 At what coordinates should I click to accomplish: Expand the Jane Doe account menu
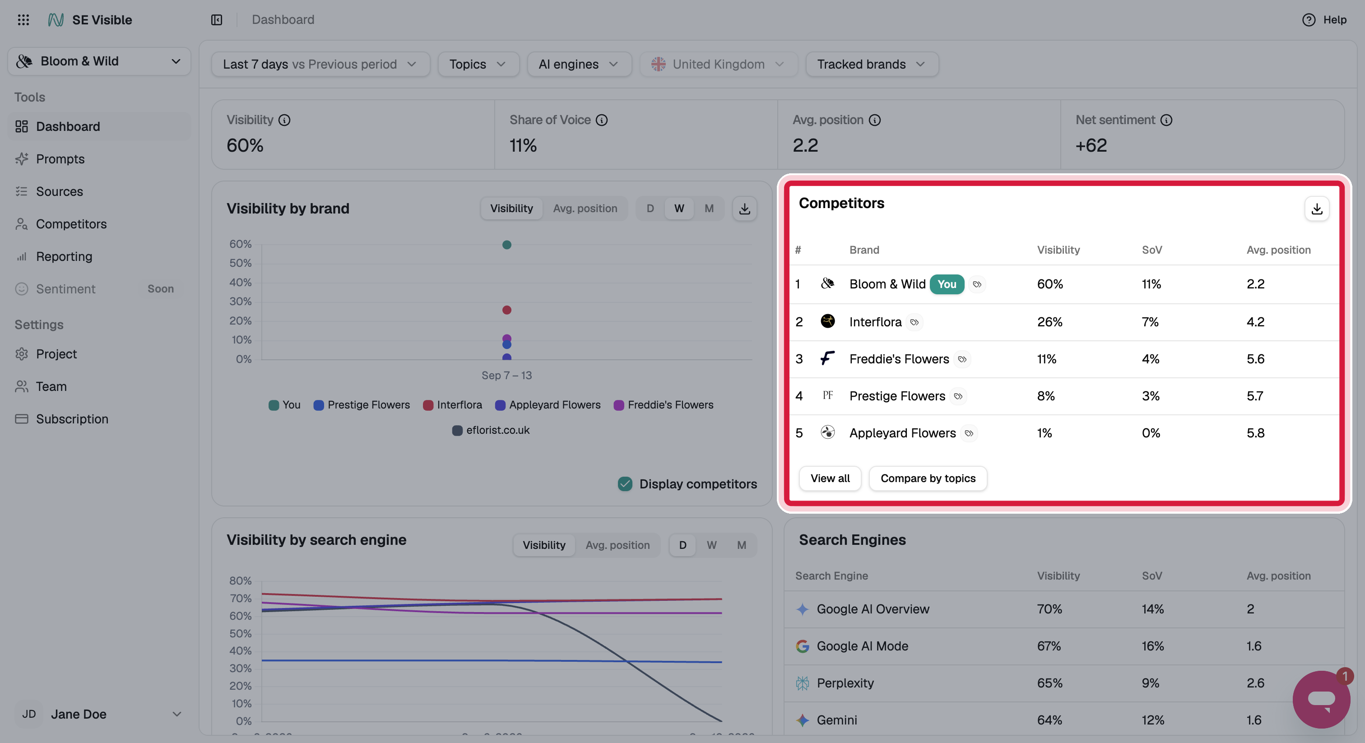(x=99, y=715)
